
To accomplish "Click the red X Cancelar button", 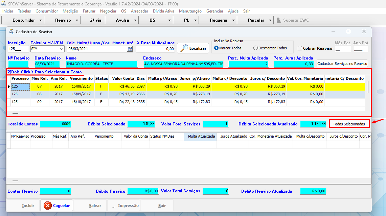I will coord(57,205).
